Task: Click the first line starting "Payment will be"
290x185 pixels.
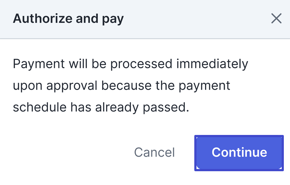Action: click(x=130, y=64)
